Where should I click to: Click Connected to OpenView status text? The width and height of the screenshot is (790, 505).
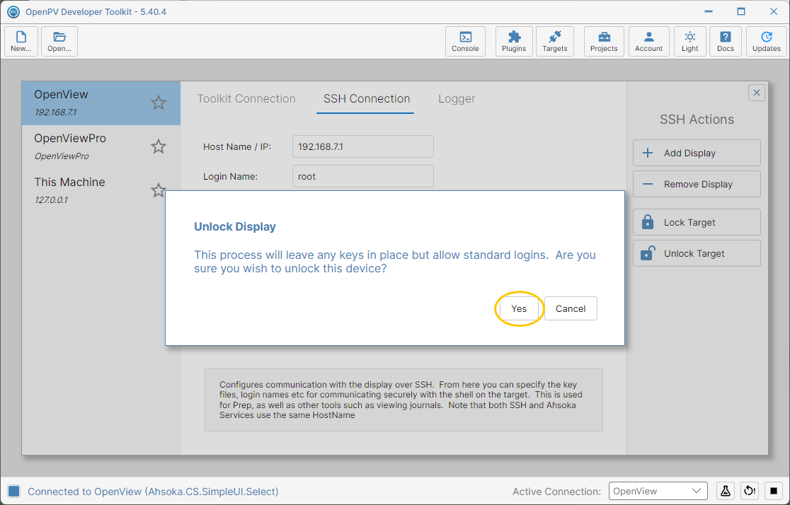(153, 492)
